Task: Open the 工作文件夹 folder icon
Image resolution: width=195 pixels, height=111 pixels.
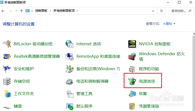Action: coord(7,94)
